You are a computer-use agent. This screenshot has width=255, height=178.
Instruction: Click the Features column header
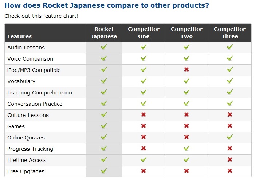20,36
